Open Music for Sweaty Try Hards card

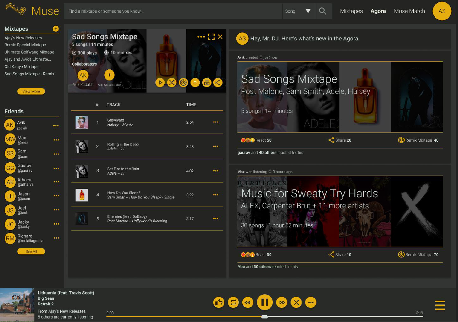click(340, 211)
